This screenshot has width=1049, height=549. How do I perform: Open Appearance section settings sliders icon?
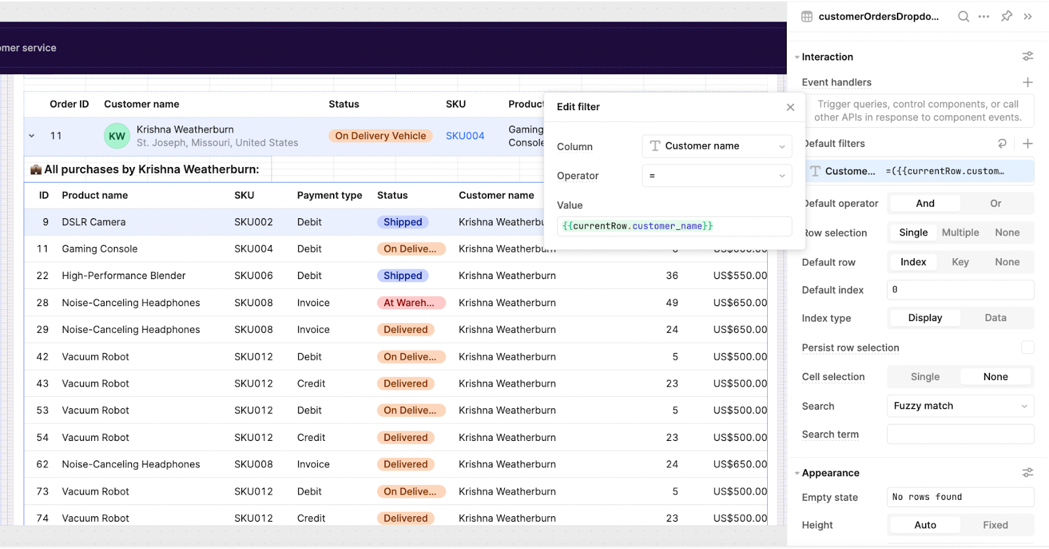(x=1027, y=472)
